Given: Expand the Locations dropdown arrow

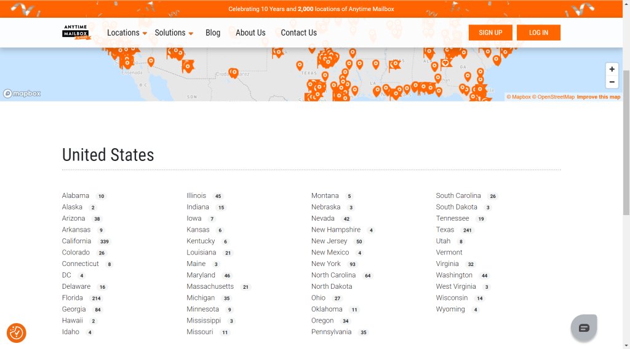Looking at the screenshot, I should point(145,33).
